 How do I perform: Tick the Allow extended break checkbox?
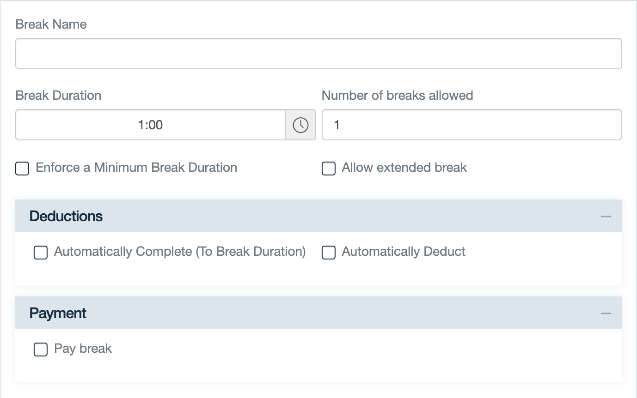(x=329, y=169)
